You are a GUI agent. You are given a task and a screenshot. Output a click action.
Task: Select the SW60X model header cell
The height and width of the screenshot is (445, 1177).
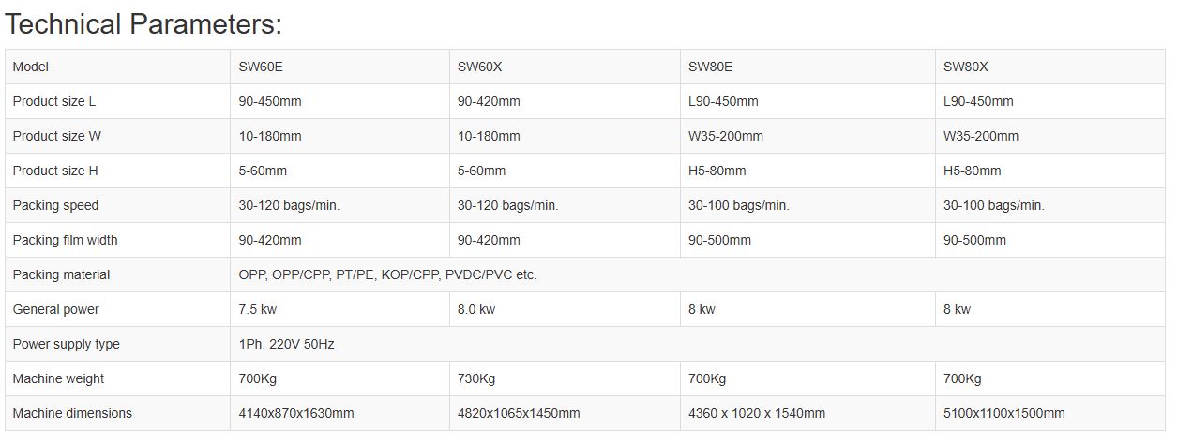565,67
